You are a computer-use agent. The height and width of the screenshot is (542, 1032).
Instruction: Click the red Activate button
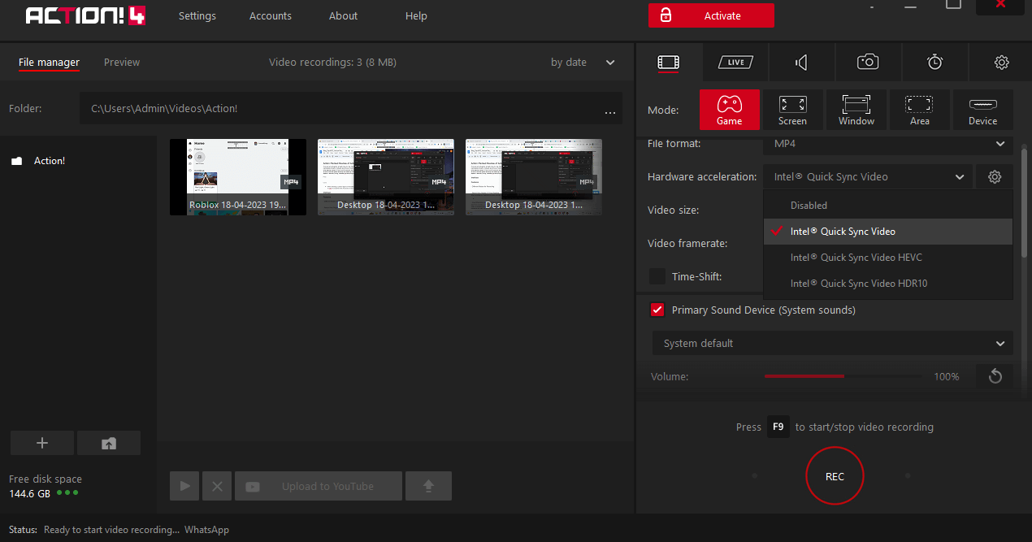pyautogui.click(x=711, y=15)
